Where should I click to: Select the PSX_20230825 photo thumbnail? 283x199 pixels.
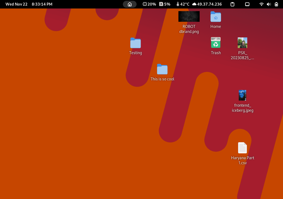(242, 43)
